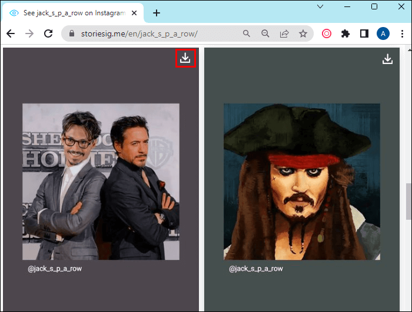
Task: Click the search magnifier in address bar
Action: pos(247,33)
